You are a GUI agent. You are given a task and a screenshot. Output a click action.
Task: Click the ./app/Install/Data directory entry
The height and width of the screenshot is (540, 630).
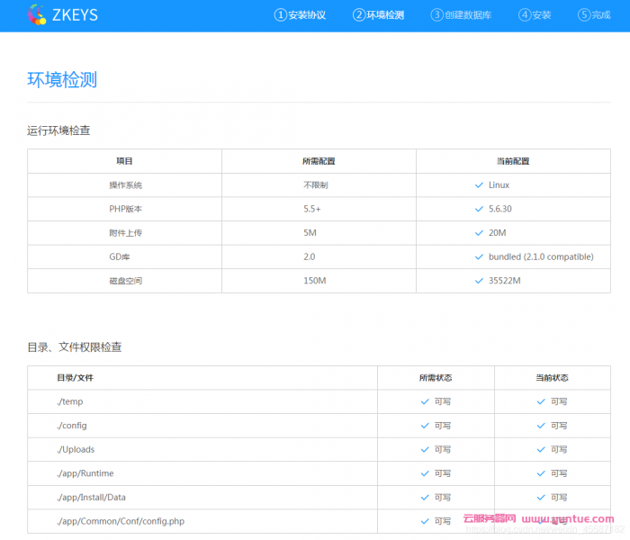(x=91, y=497)
